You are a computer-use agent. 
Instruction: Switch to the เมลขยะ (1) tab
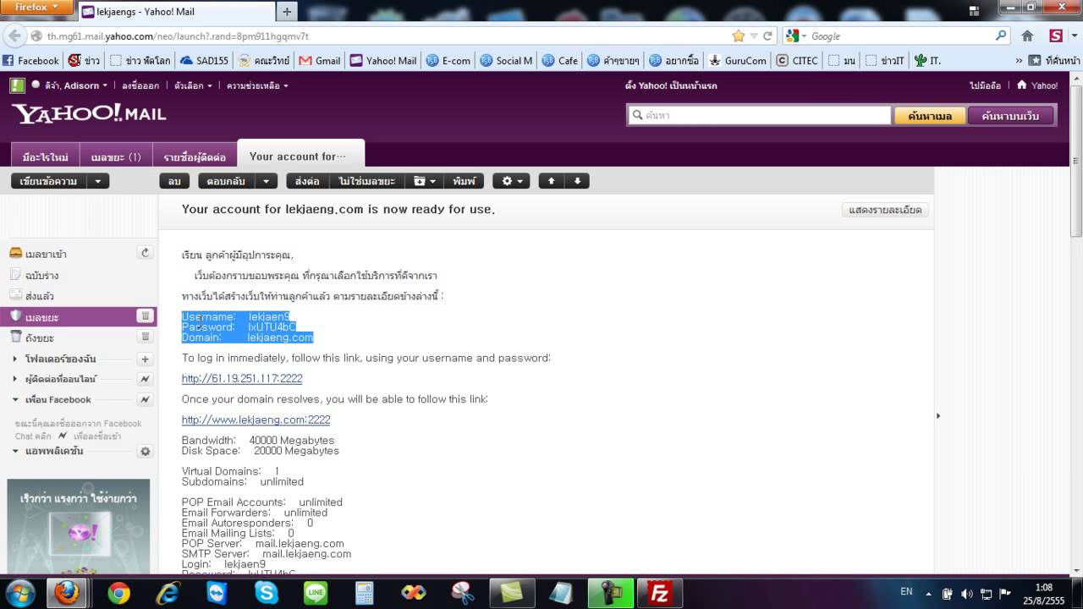pos(116,157)
